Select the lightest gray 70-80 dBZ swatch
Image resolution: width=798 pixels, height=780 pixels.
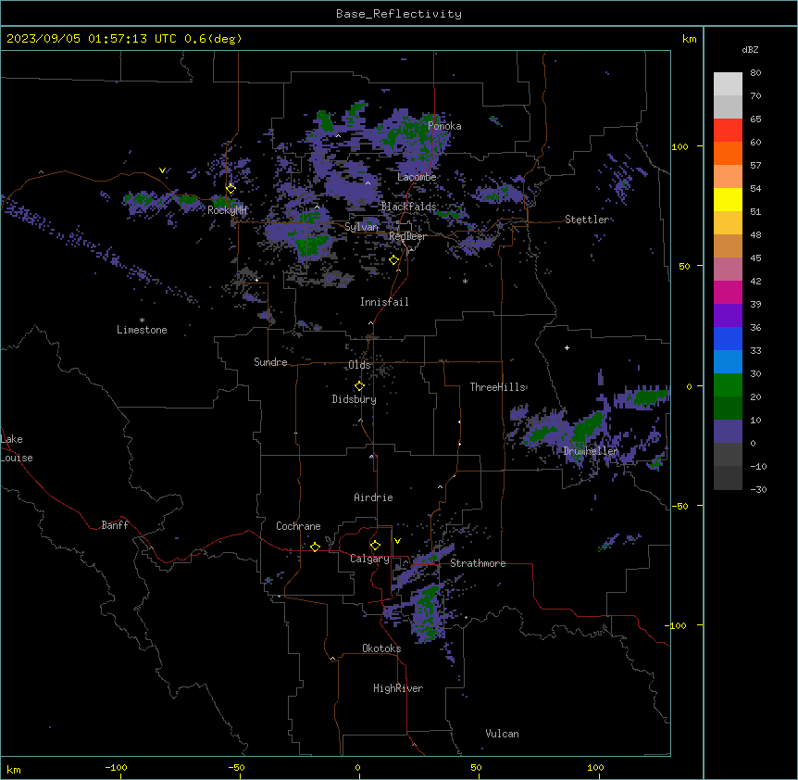[728, 84]
